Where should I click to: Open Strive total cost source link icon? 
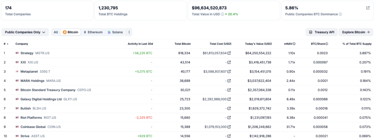click(229, 136)
